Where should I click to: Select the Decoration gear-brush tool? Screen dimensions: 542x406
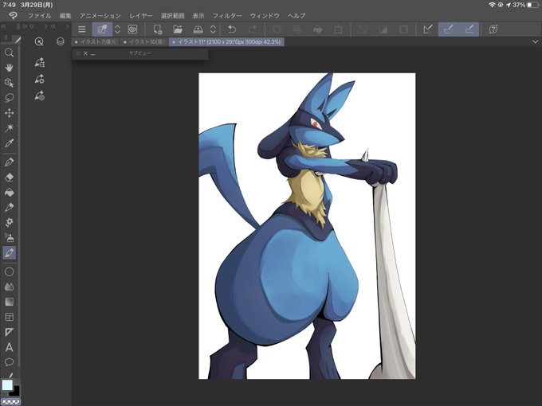(x=10, y=222)
